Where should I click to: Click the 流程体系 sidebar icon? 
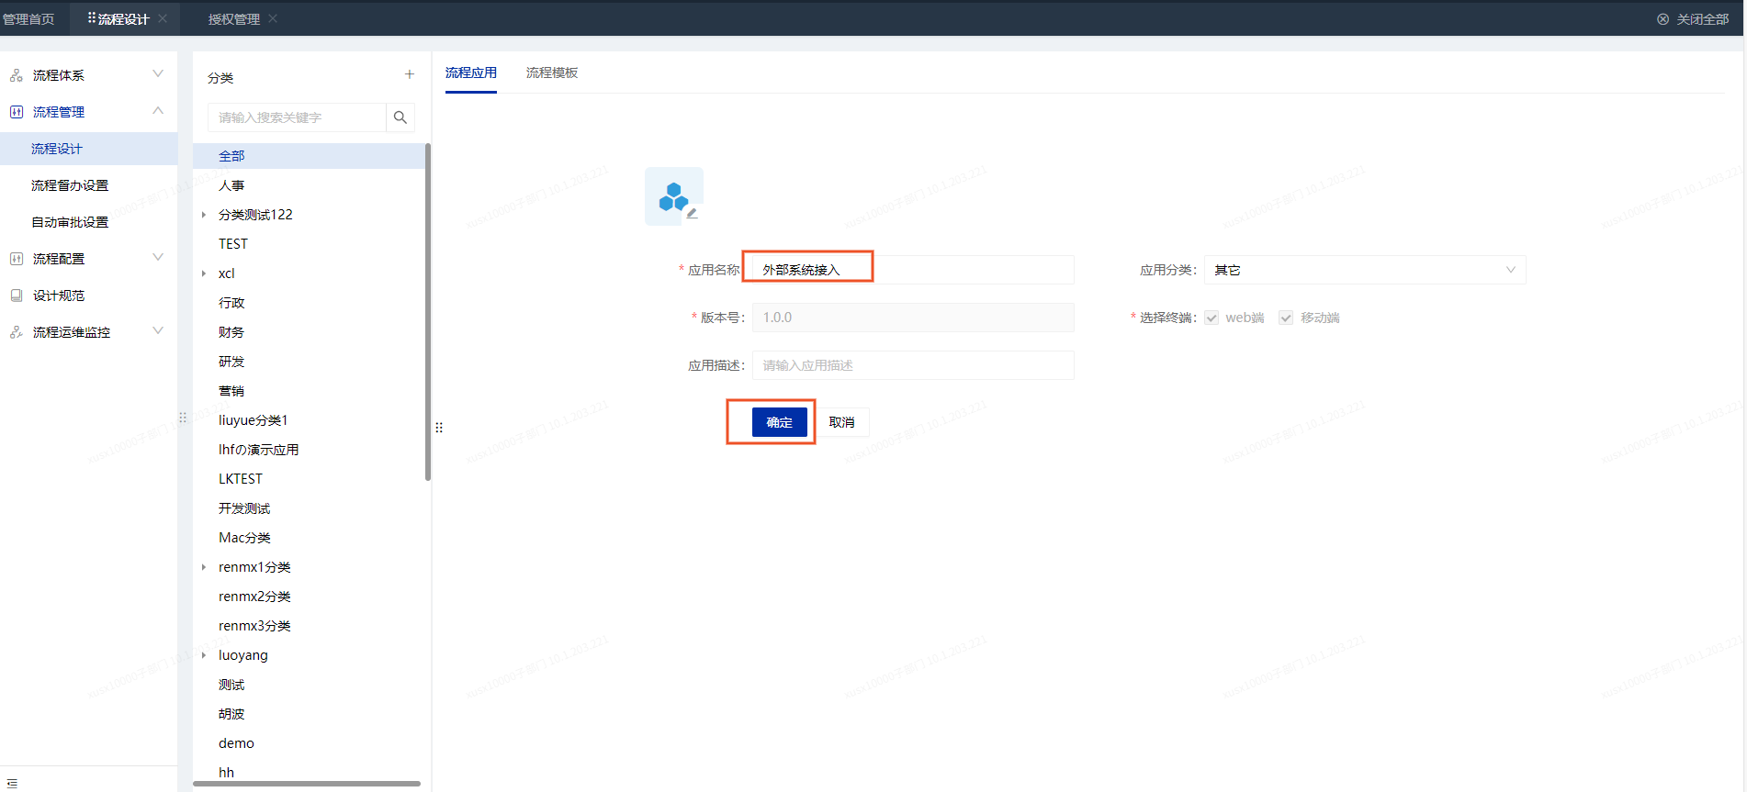point(17,75)
